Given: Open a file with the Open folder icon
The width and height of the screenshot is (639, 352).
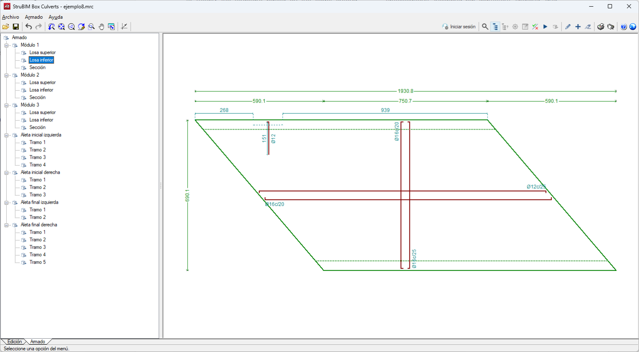Looking at the screenshot, I should click(6, 26).
